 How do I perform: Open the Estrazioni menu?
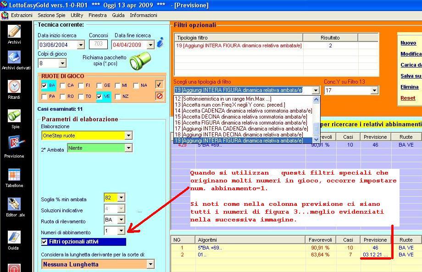coord(22,15)
